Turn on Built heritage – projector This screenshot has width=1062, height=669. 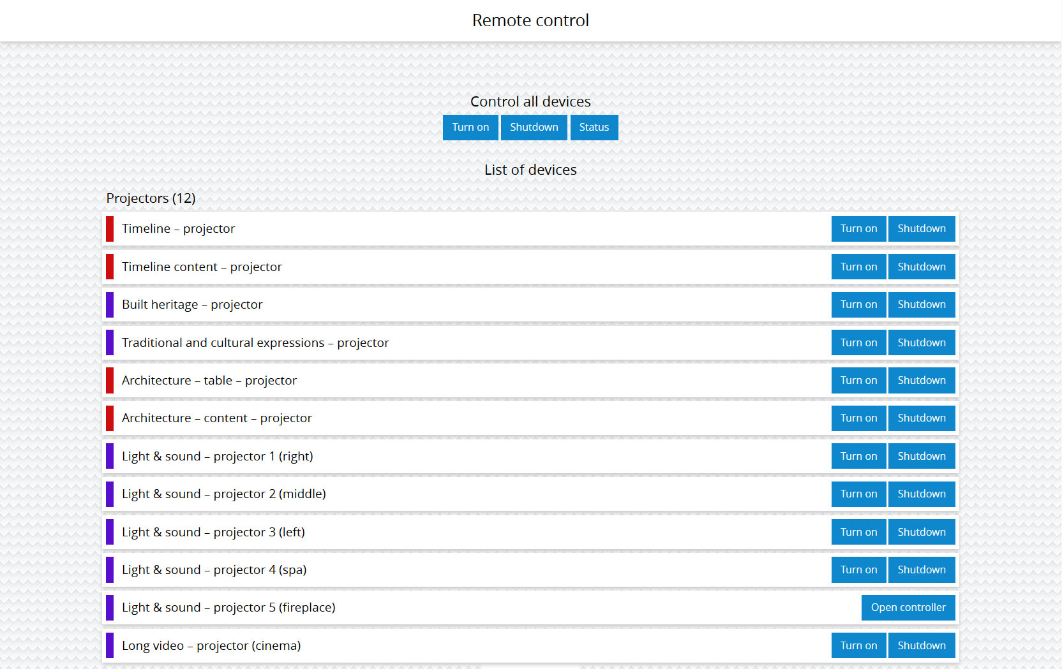pos(858,304)
